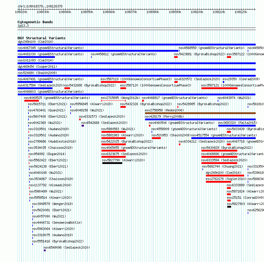This screenshot has height=262, width=264.
Task: Select nsv5980583 (Wu2021) red bar
Action: tap(114, 132)
